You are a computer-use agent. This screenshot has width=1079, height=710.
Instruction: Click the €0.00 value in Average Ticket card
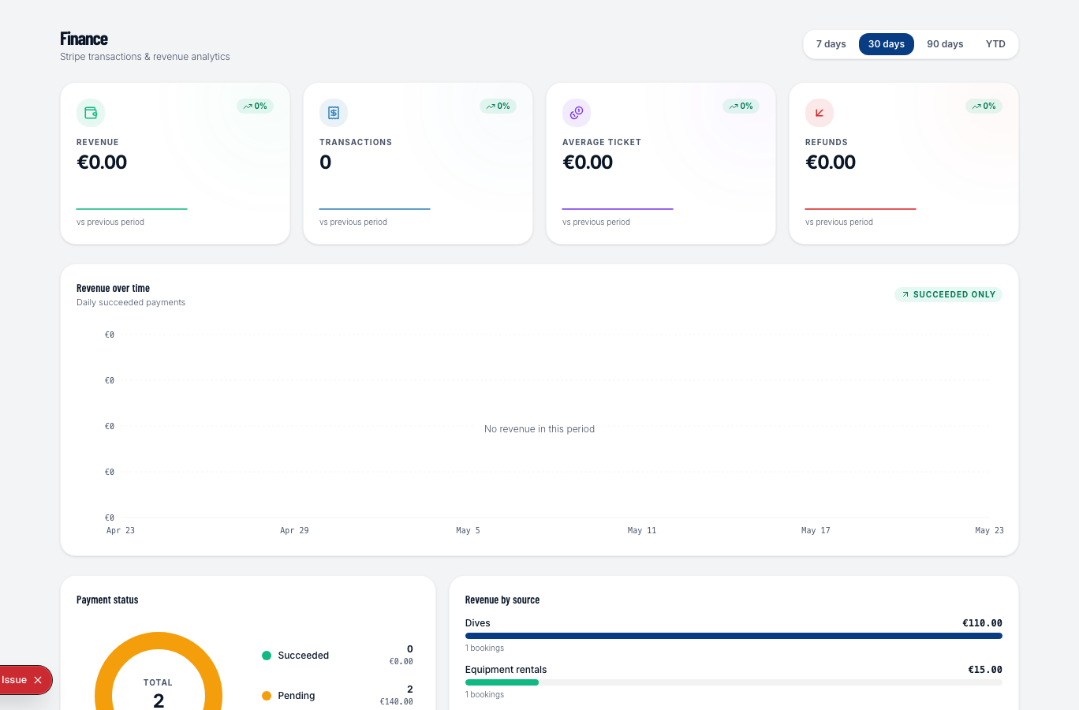point(588,163)
